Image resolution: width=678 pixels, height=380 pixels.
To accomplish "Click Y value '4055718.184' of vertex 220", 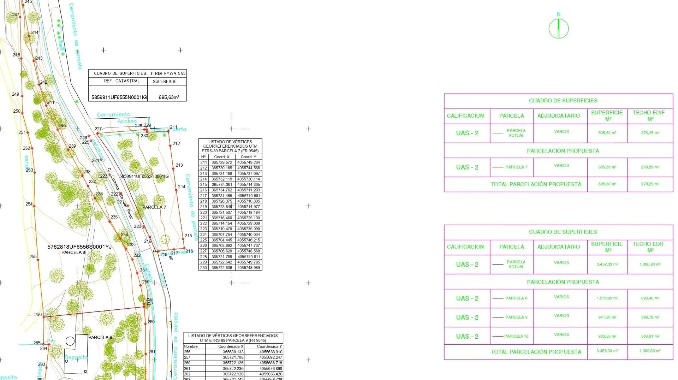I will coord(249,212).
